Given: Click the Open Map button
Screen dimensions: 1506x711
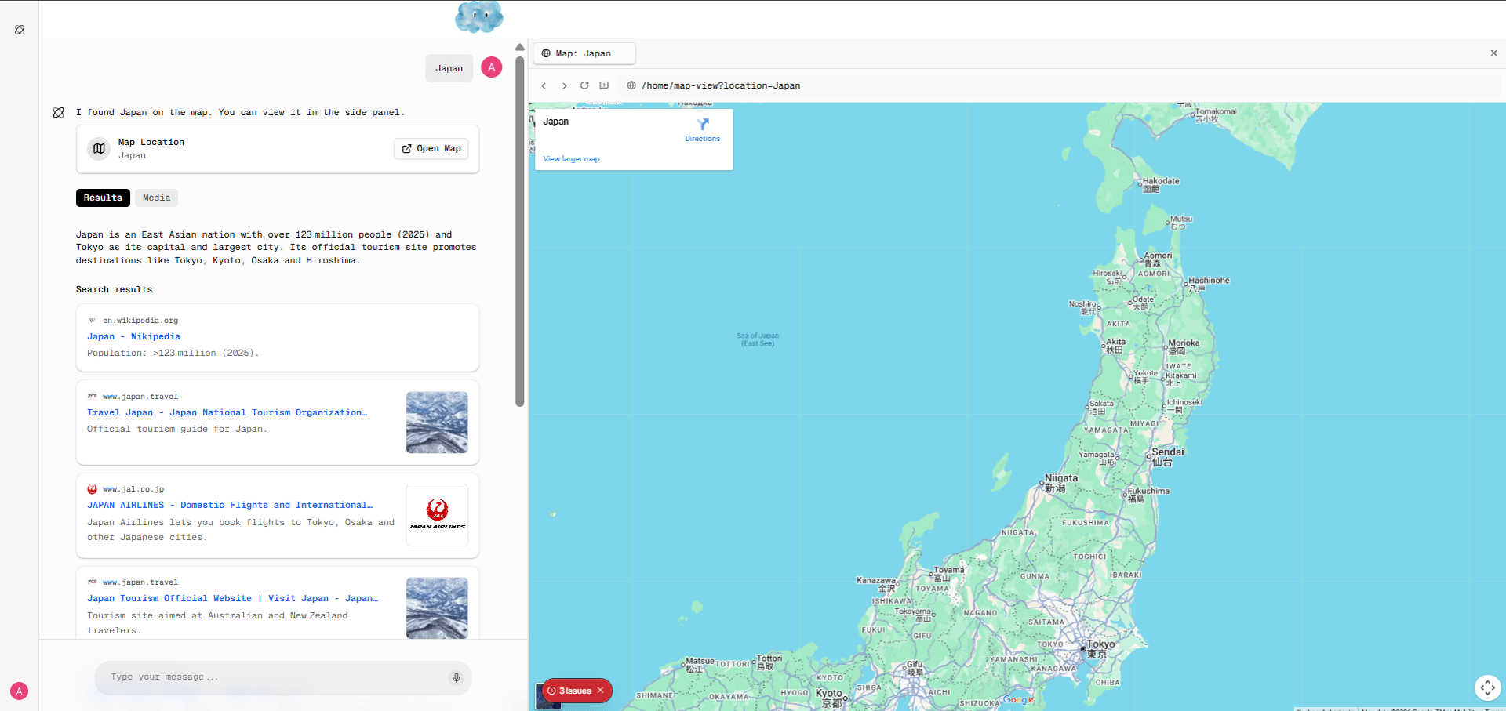Looking at the screenshot, I should pos(431,148).
